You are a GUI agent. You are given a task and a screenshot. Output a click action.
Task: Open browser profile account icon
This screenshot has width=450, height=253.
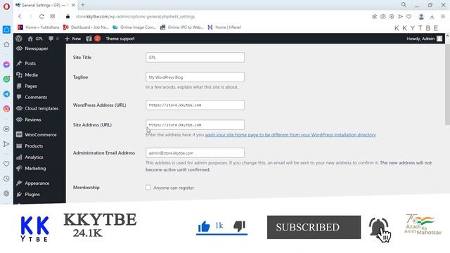pyautogui.click(x=421, y=17)
